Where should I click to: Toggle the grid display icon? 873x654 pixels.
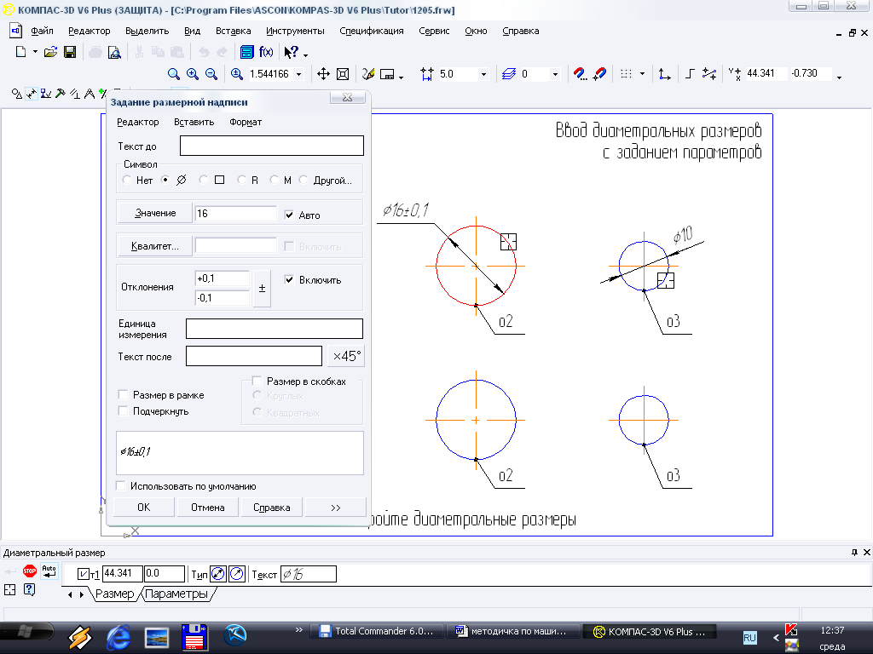click(626, 74)
